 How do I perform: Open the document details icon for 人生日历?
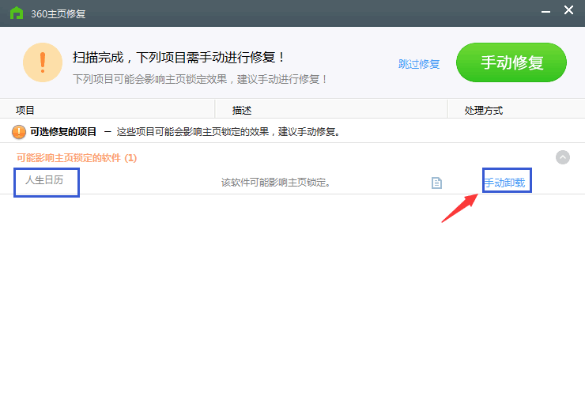point(436,183)
